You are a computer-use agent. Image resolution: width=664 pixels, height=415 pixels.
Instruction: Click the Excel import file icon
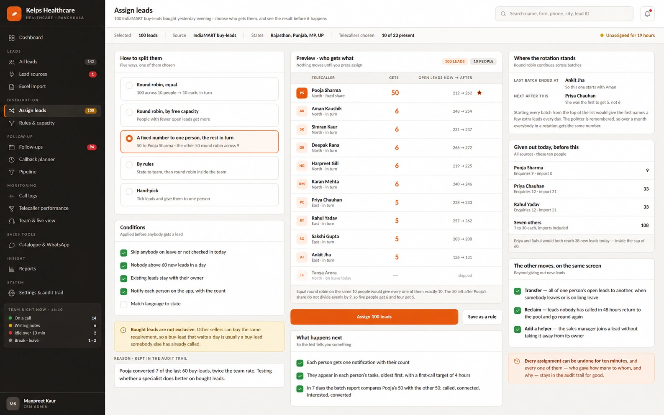tap(12, 87)
